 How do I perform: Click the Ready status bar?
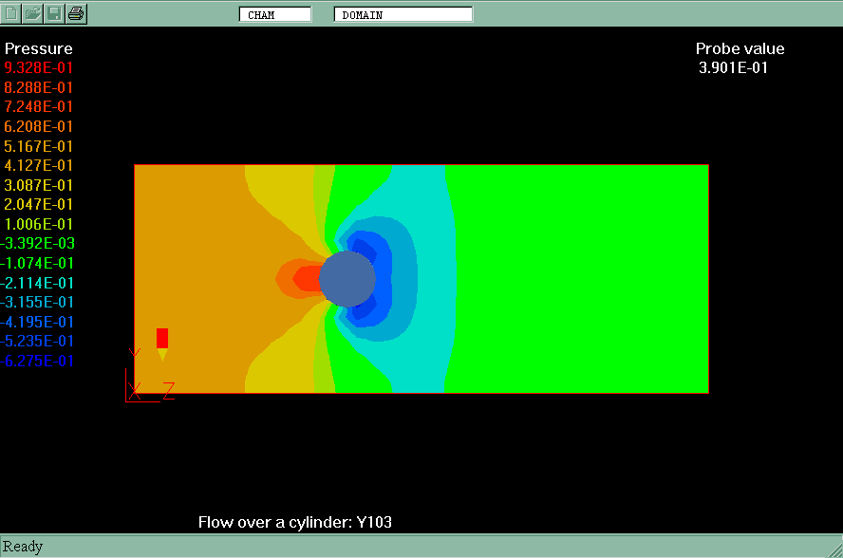click(24, 547)
